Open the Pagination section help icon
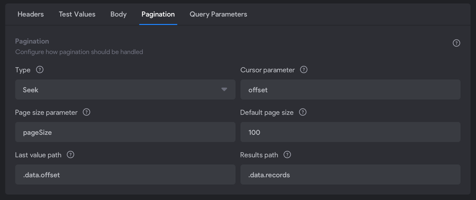 [x=456, y=43]
